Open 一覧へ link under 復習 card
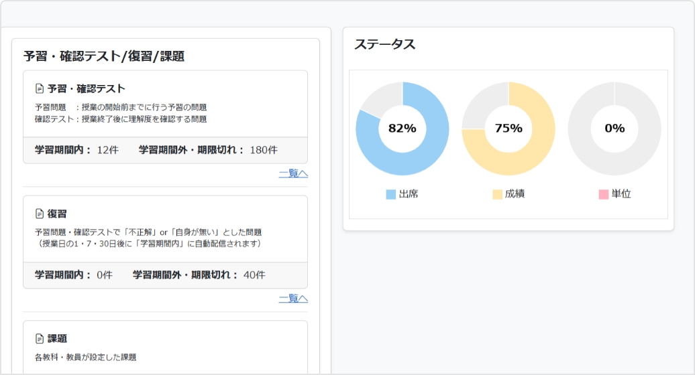The image size is (695, 375). 293,299
